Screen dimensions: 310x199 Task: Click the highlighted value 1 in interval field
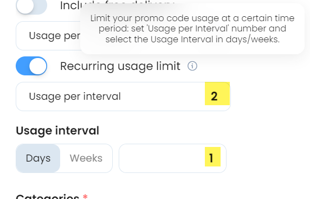[x=212, y=157]
